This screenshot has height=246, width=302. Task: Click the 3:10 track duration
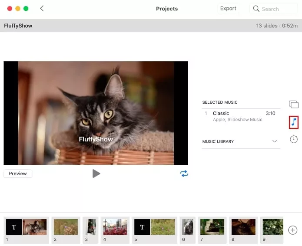270,113
